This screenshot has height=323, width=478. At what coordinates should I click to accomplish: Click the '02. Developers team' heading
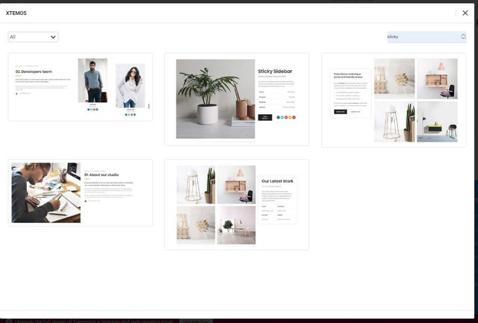coord(34,72)
